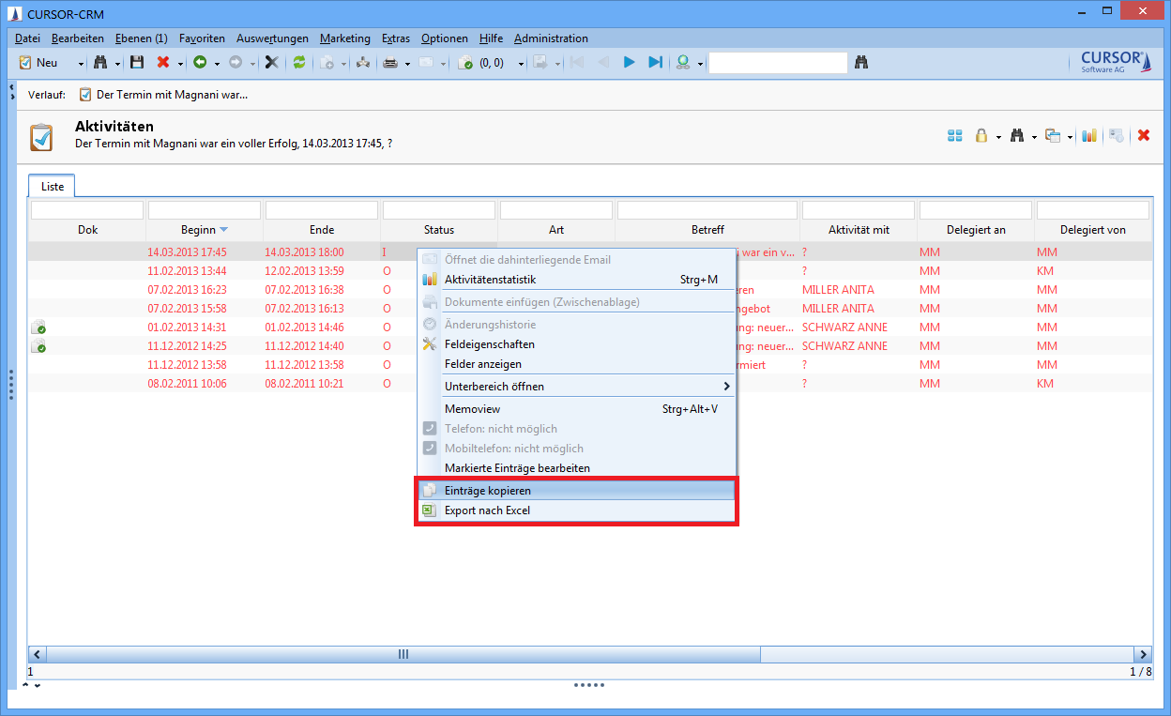
Task: Open the Auswertungen menu
Action: (x=272, y=38)
